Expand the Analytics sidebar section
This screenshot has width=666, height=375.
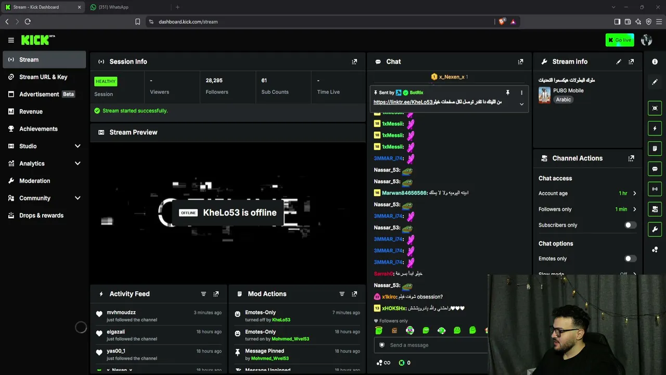click(78, 164)
